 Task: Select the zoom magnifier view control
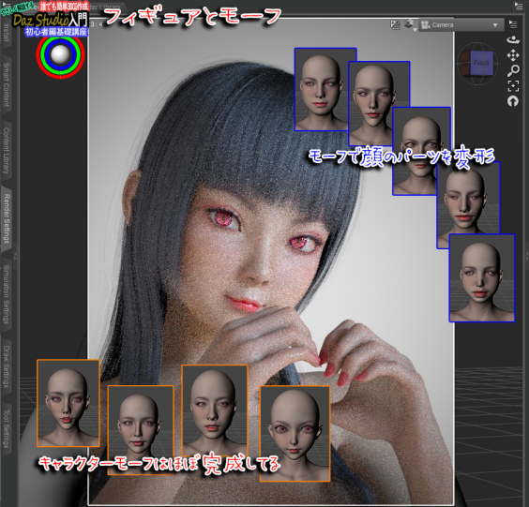coord(513,70)
